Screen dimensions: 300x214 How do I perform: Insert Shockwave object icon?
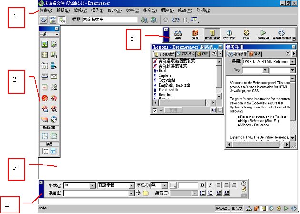pos(45,120)
